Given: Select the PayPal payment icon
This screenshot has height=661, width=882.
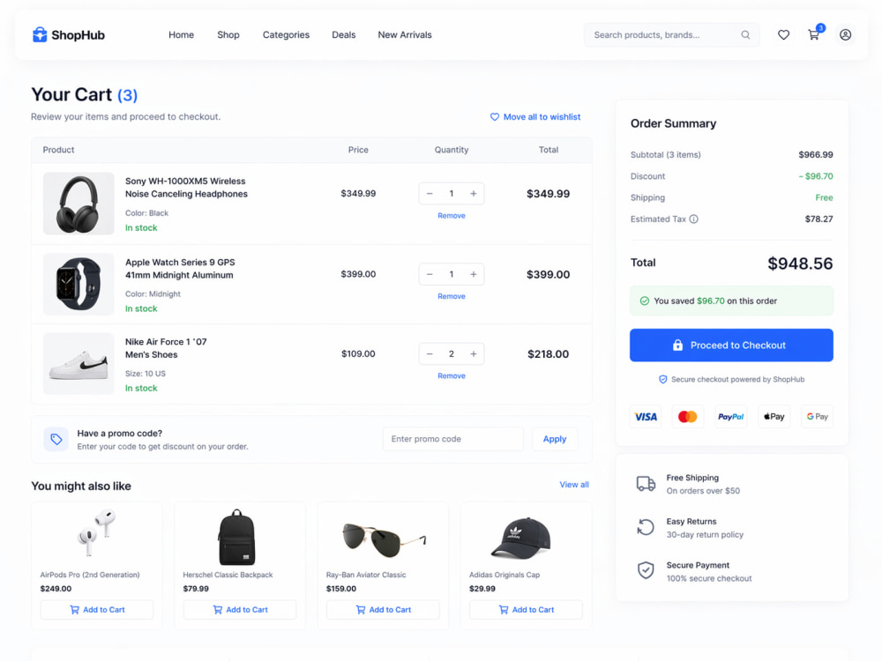Looking at the screenshot, I should [730, 417].
